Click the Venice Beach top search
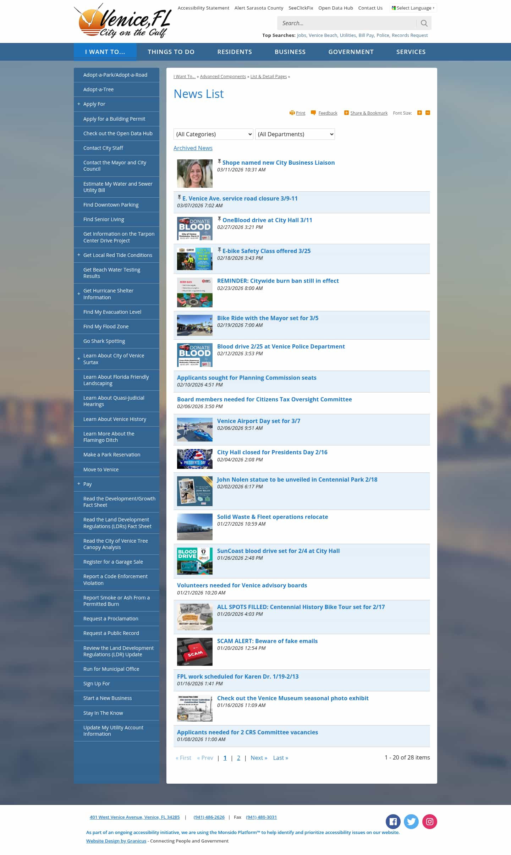Screen dimensions: 511x855 [323, 35]
